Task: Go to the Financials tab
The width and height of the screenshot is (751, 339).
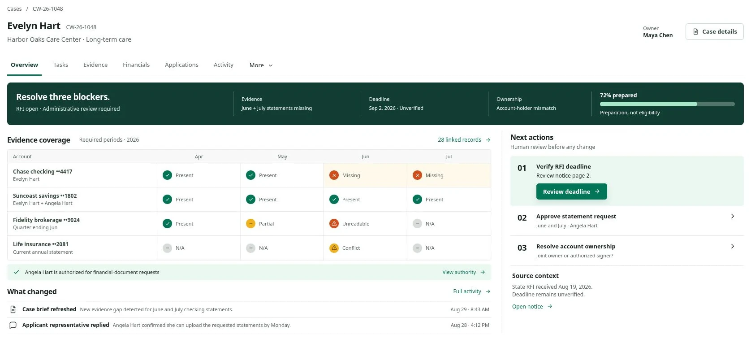Action: (136, 65)
